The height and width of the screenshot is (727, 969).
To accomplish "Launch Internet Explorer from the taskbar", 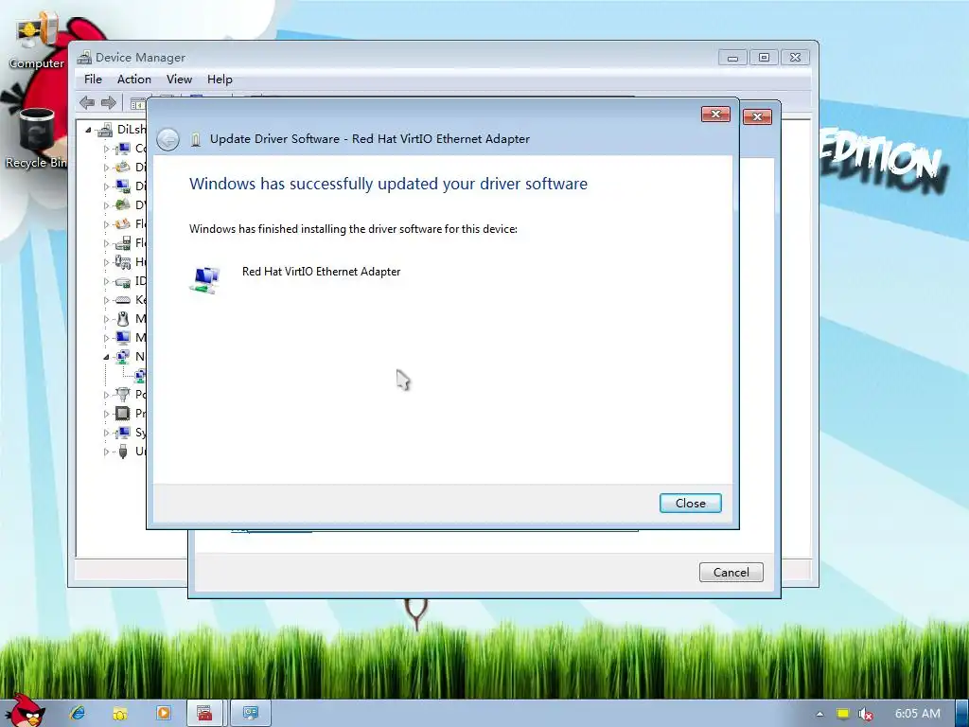I will (x=78, y=713).
